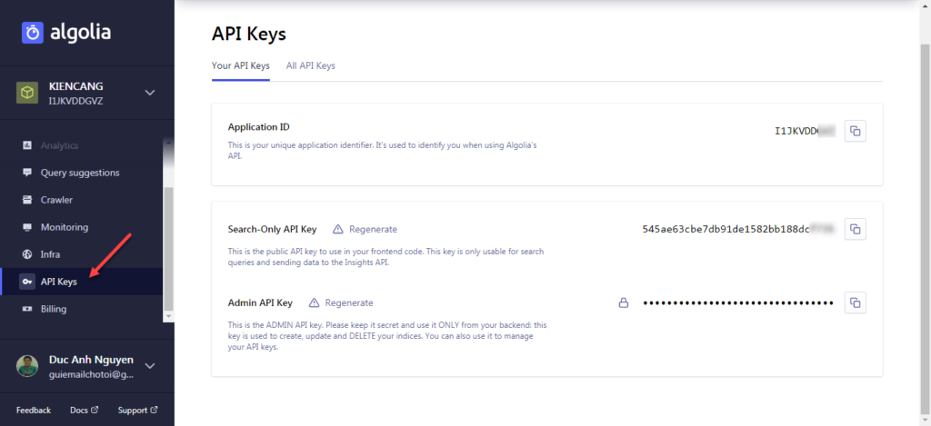Click the Crawler icon in sidebar
This screenshot has width=931, height=426.
26,200
